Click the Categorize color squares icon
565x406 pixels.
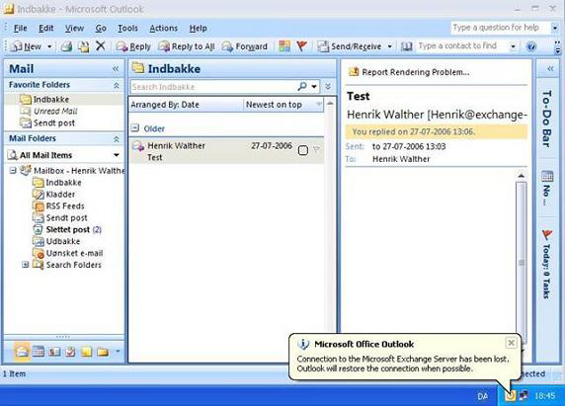(284, 45)
